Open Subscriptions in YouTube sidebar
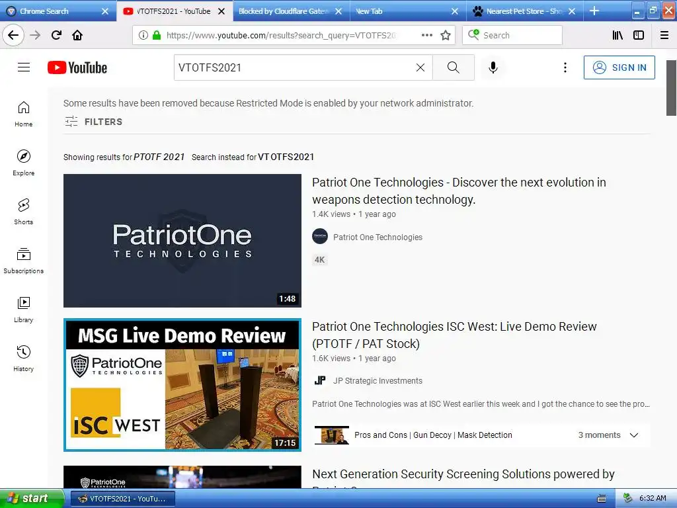 (23, 261)
